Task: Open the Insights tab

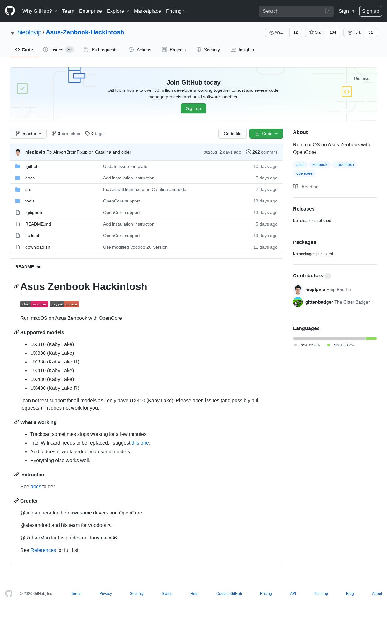Action: (242, 50)
